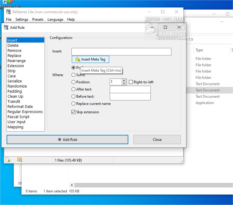Image resolution: width=233 pixels, height=205 pixels.
Task: Click the ReNamer Lite title bar icon
Action: pyautogui.click(x=9, y=12)
